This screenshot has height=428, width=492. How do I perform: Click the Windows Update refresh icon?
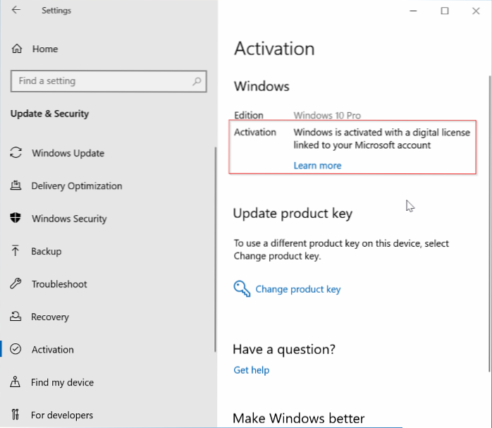[x=16, y=153]
